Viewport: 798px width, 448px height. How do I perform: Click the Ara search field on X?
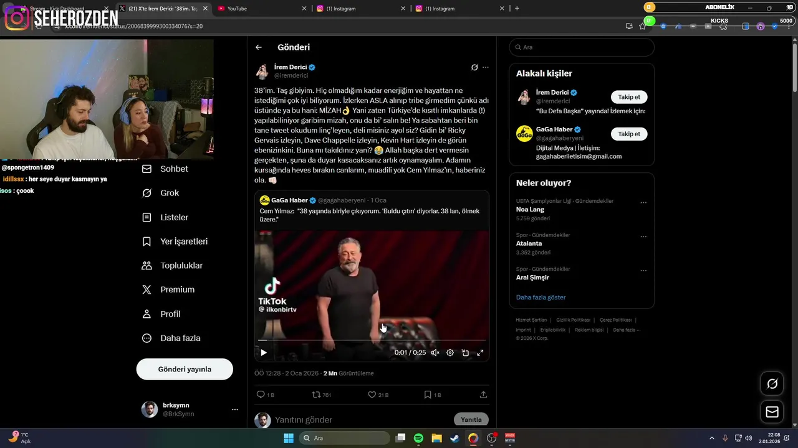(582, 47)
